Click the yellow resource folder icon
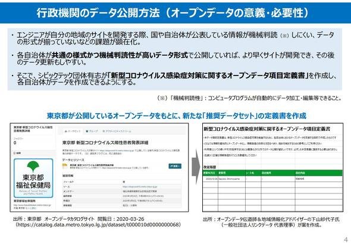The height and width of the screenshot is (247, 351). pos(65,165)
